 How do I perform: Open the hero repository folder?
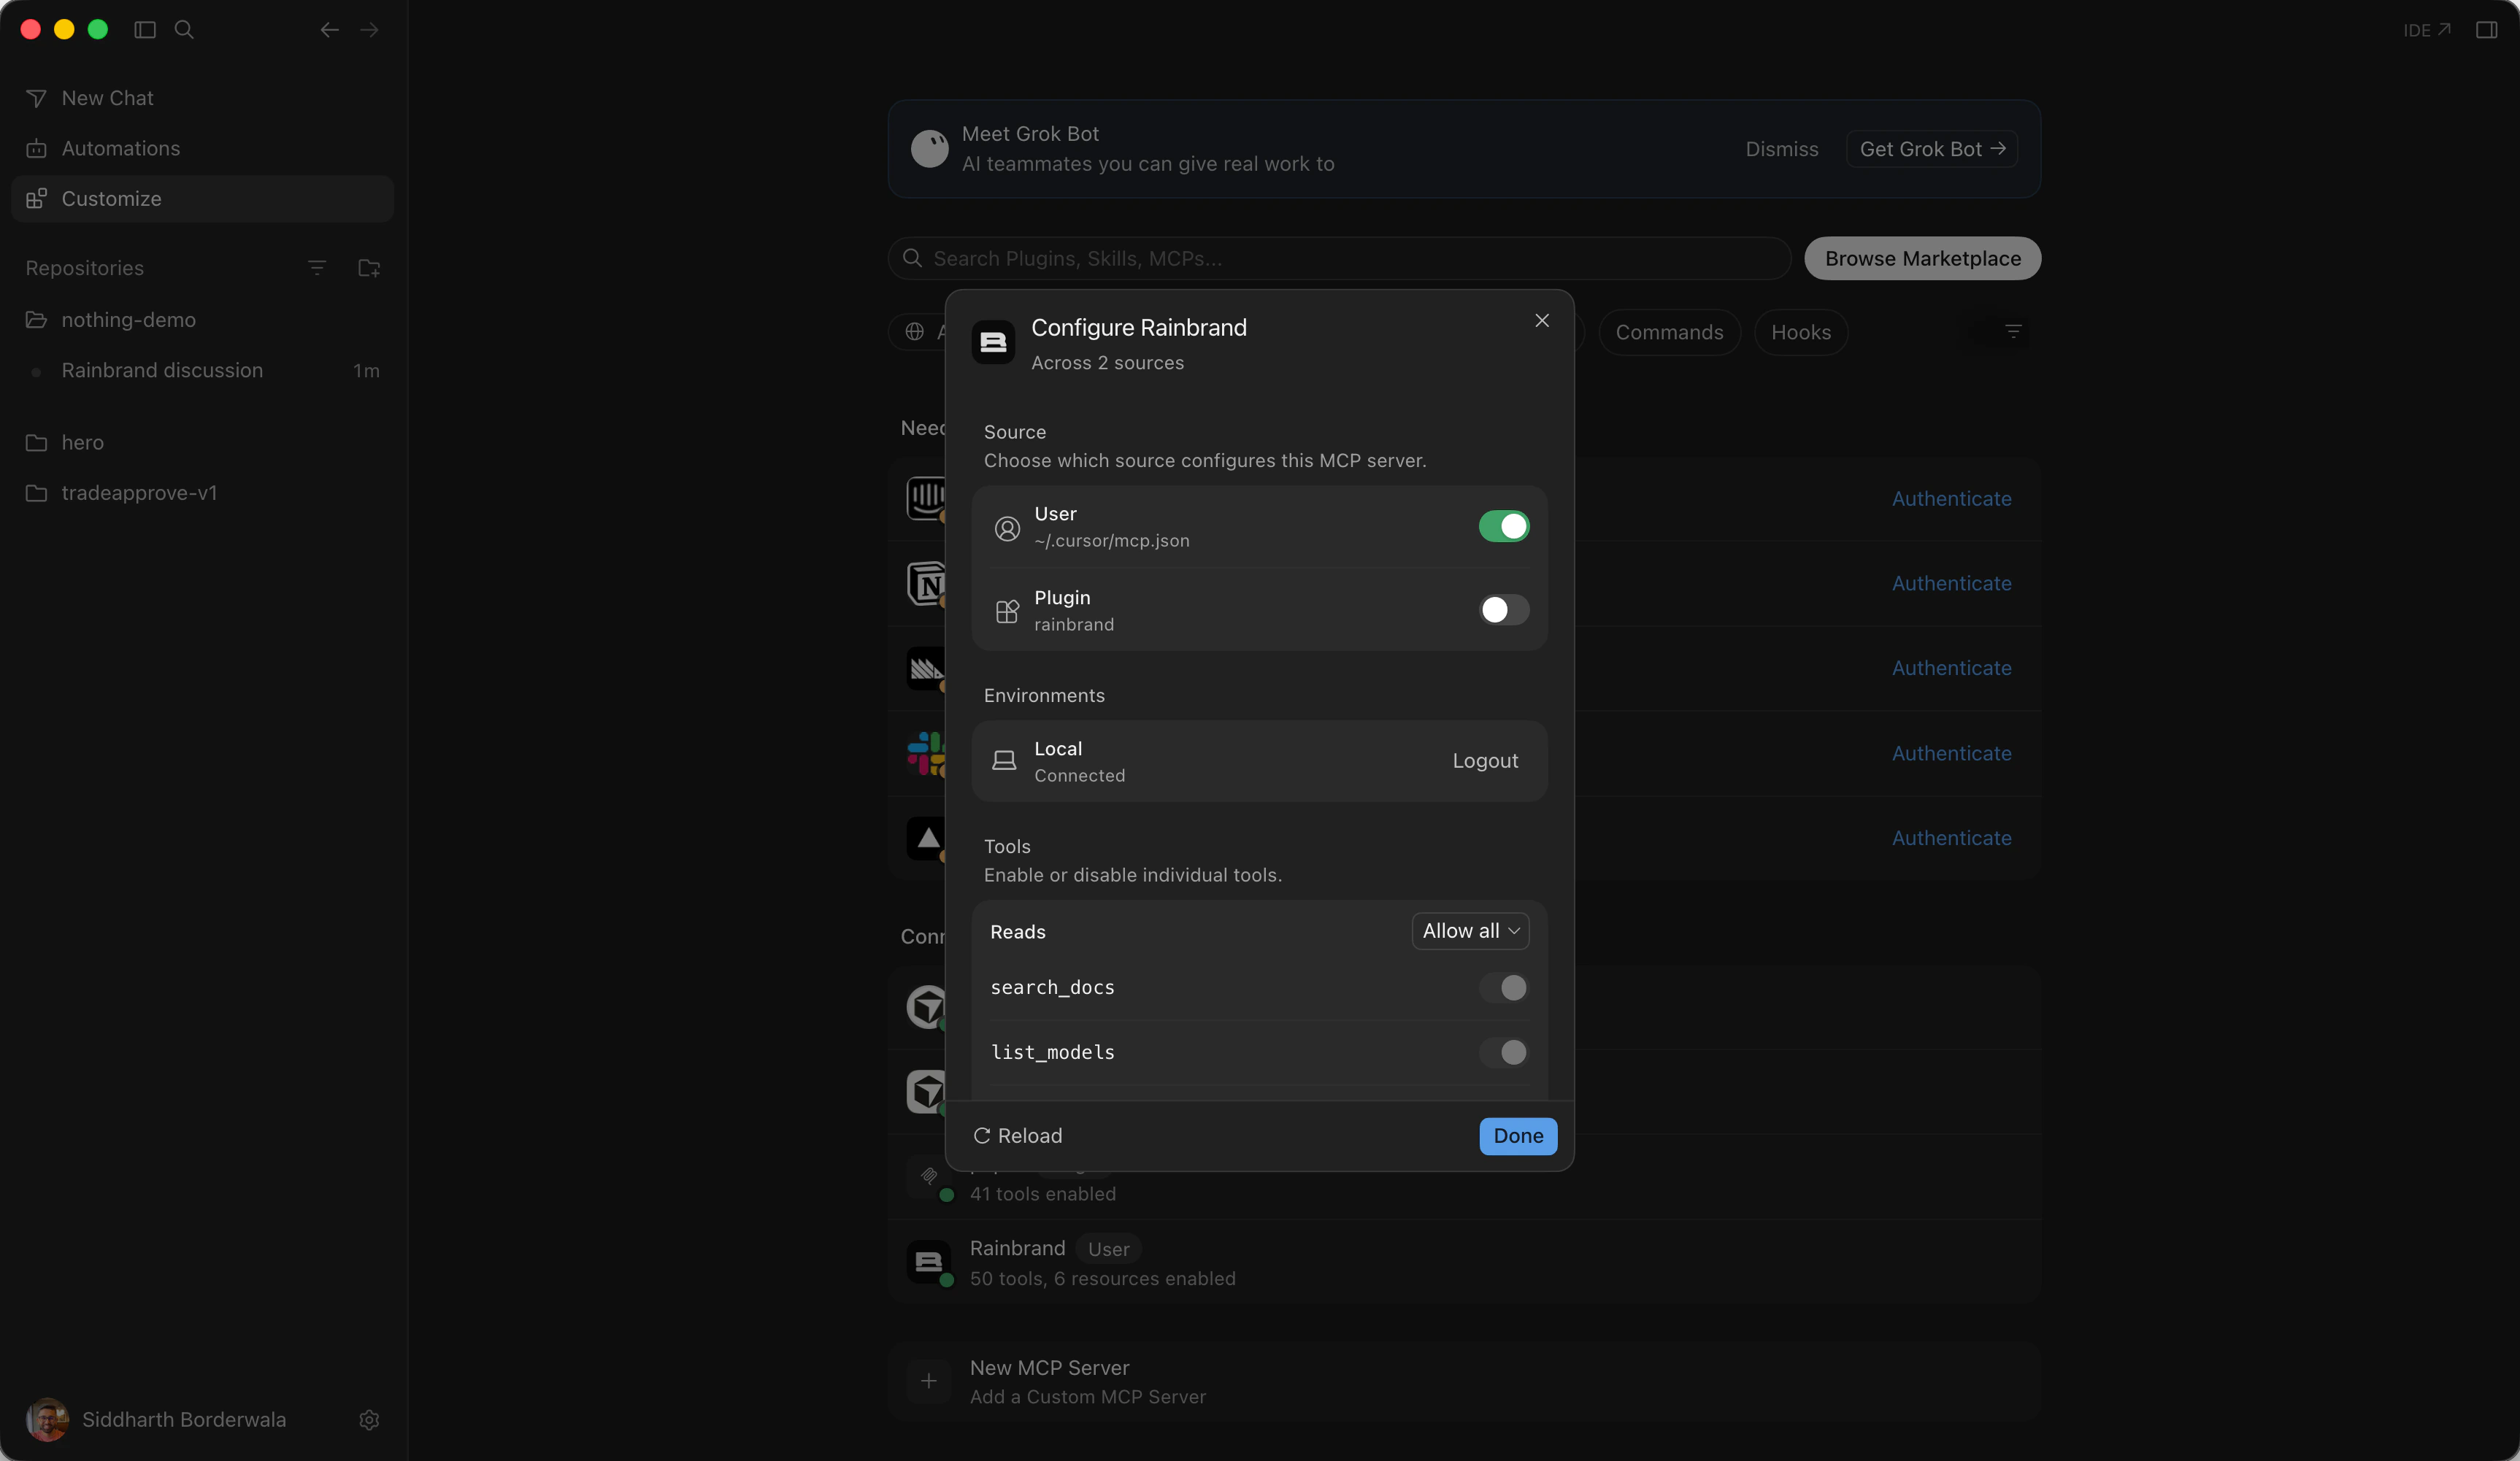202,442
